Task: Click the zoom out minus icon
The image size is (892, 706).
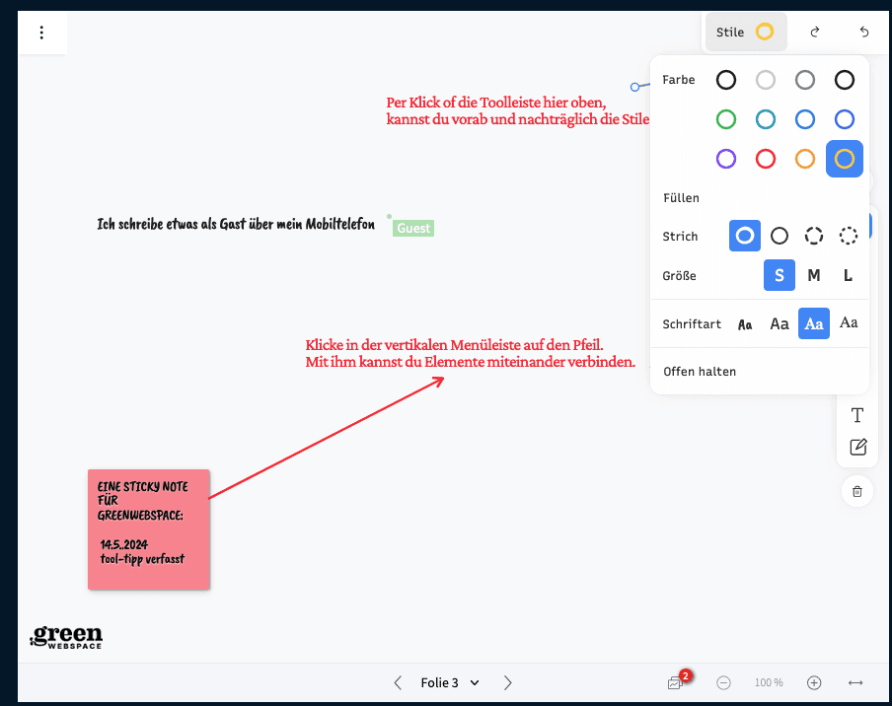Action: pos(723,682)
